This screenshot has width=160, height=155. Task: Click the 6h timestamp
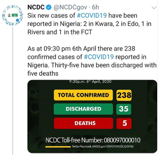[96, 7]
